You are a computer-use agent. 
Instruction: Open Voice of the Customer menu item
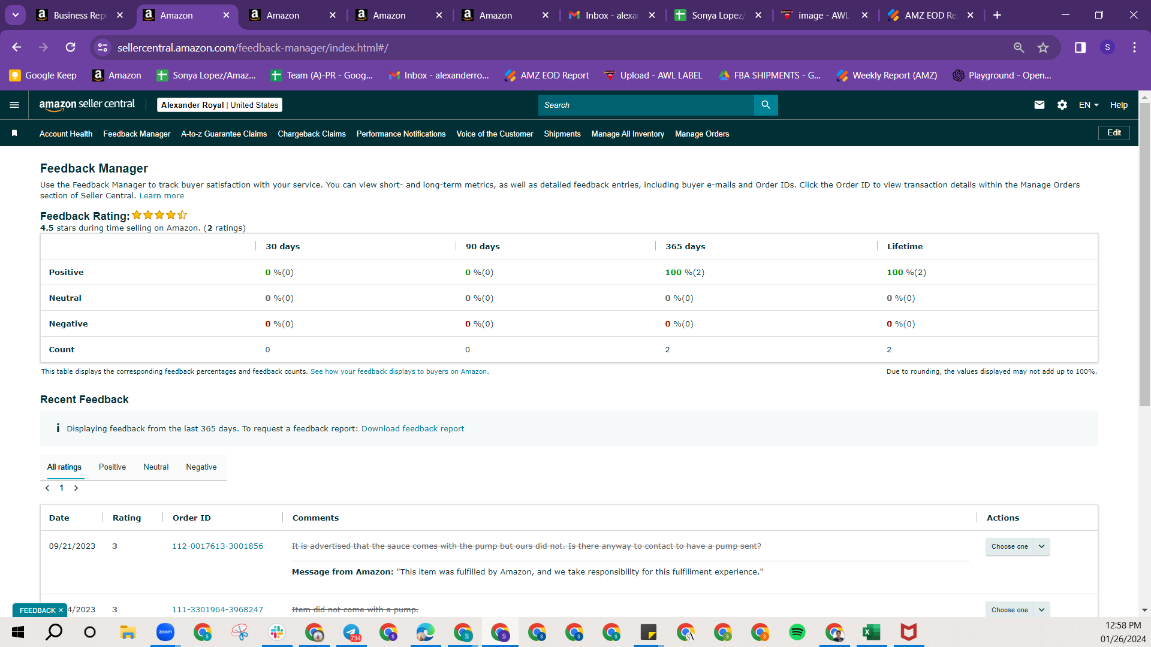(495, 134)
